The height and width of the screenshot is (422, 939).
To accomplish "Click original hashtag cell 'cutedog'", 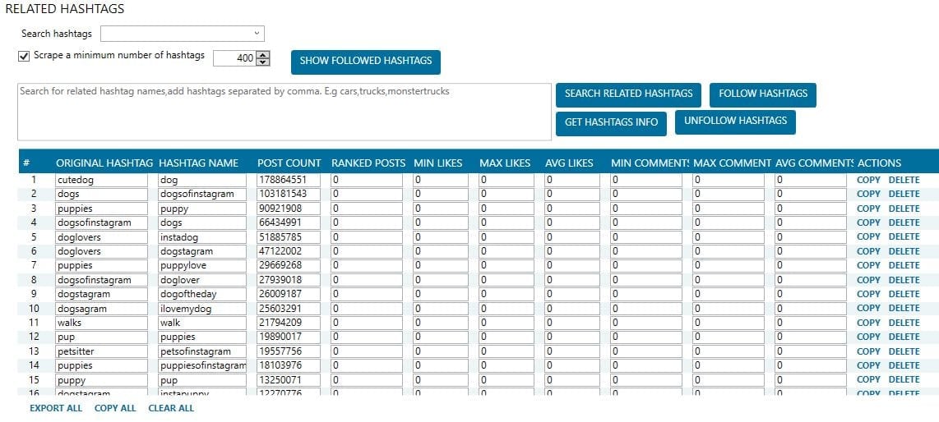I will click(x=101, y=180).
